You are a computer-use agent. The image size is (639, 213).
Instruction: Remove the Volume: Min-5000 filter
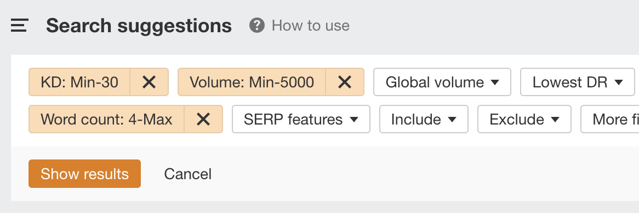point(345,82)
